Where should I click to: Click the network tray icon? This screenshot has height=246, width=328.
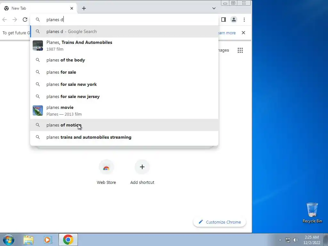pos(288,240)
